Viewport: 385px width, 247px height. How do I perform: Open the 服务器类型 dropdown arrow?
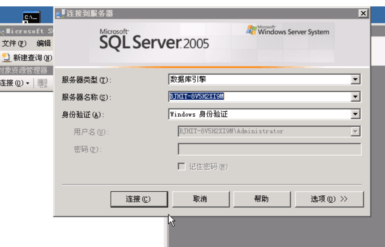(x=355, y=79)
